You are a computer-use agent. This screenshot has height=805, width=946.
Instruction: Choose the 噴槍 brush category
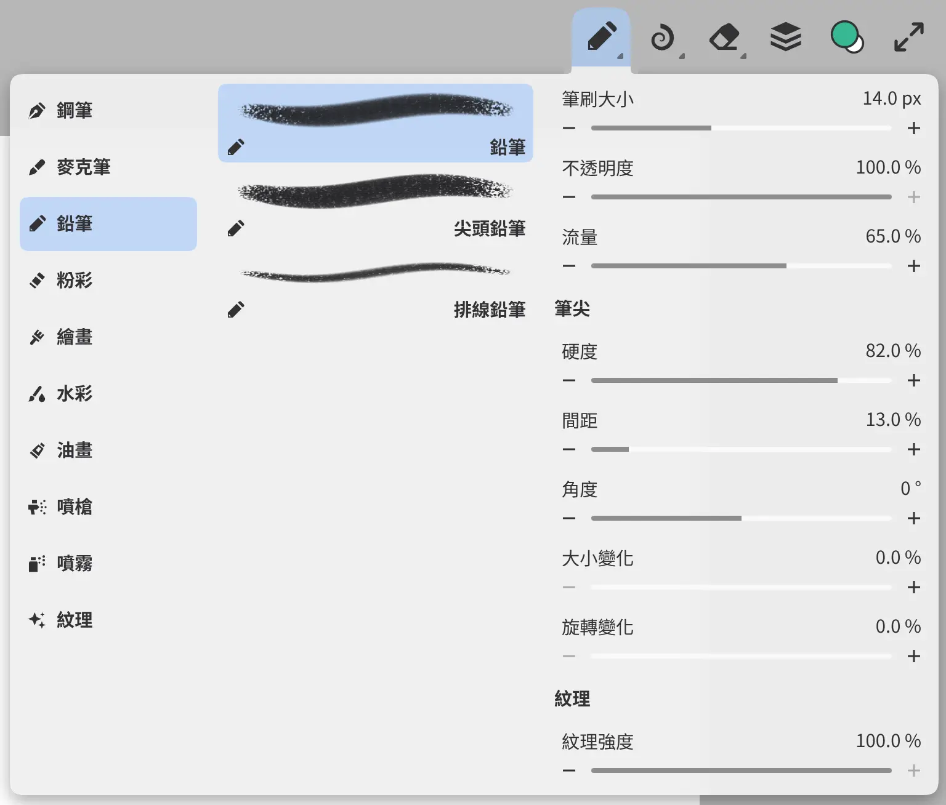click(x=108, y=507)
